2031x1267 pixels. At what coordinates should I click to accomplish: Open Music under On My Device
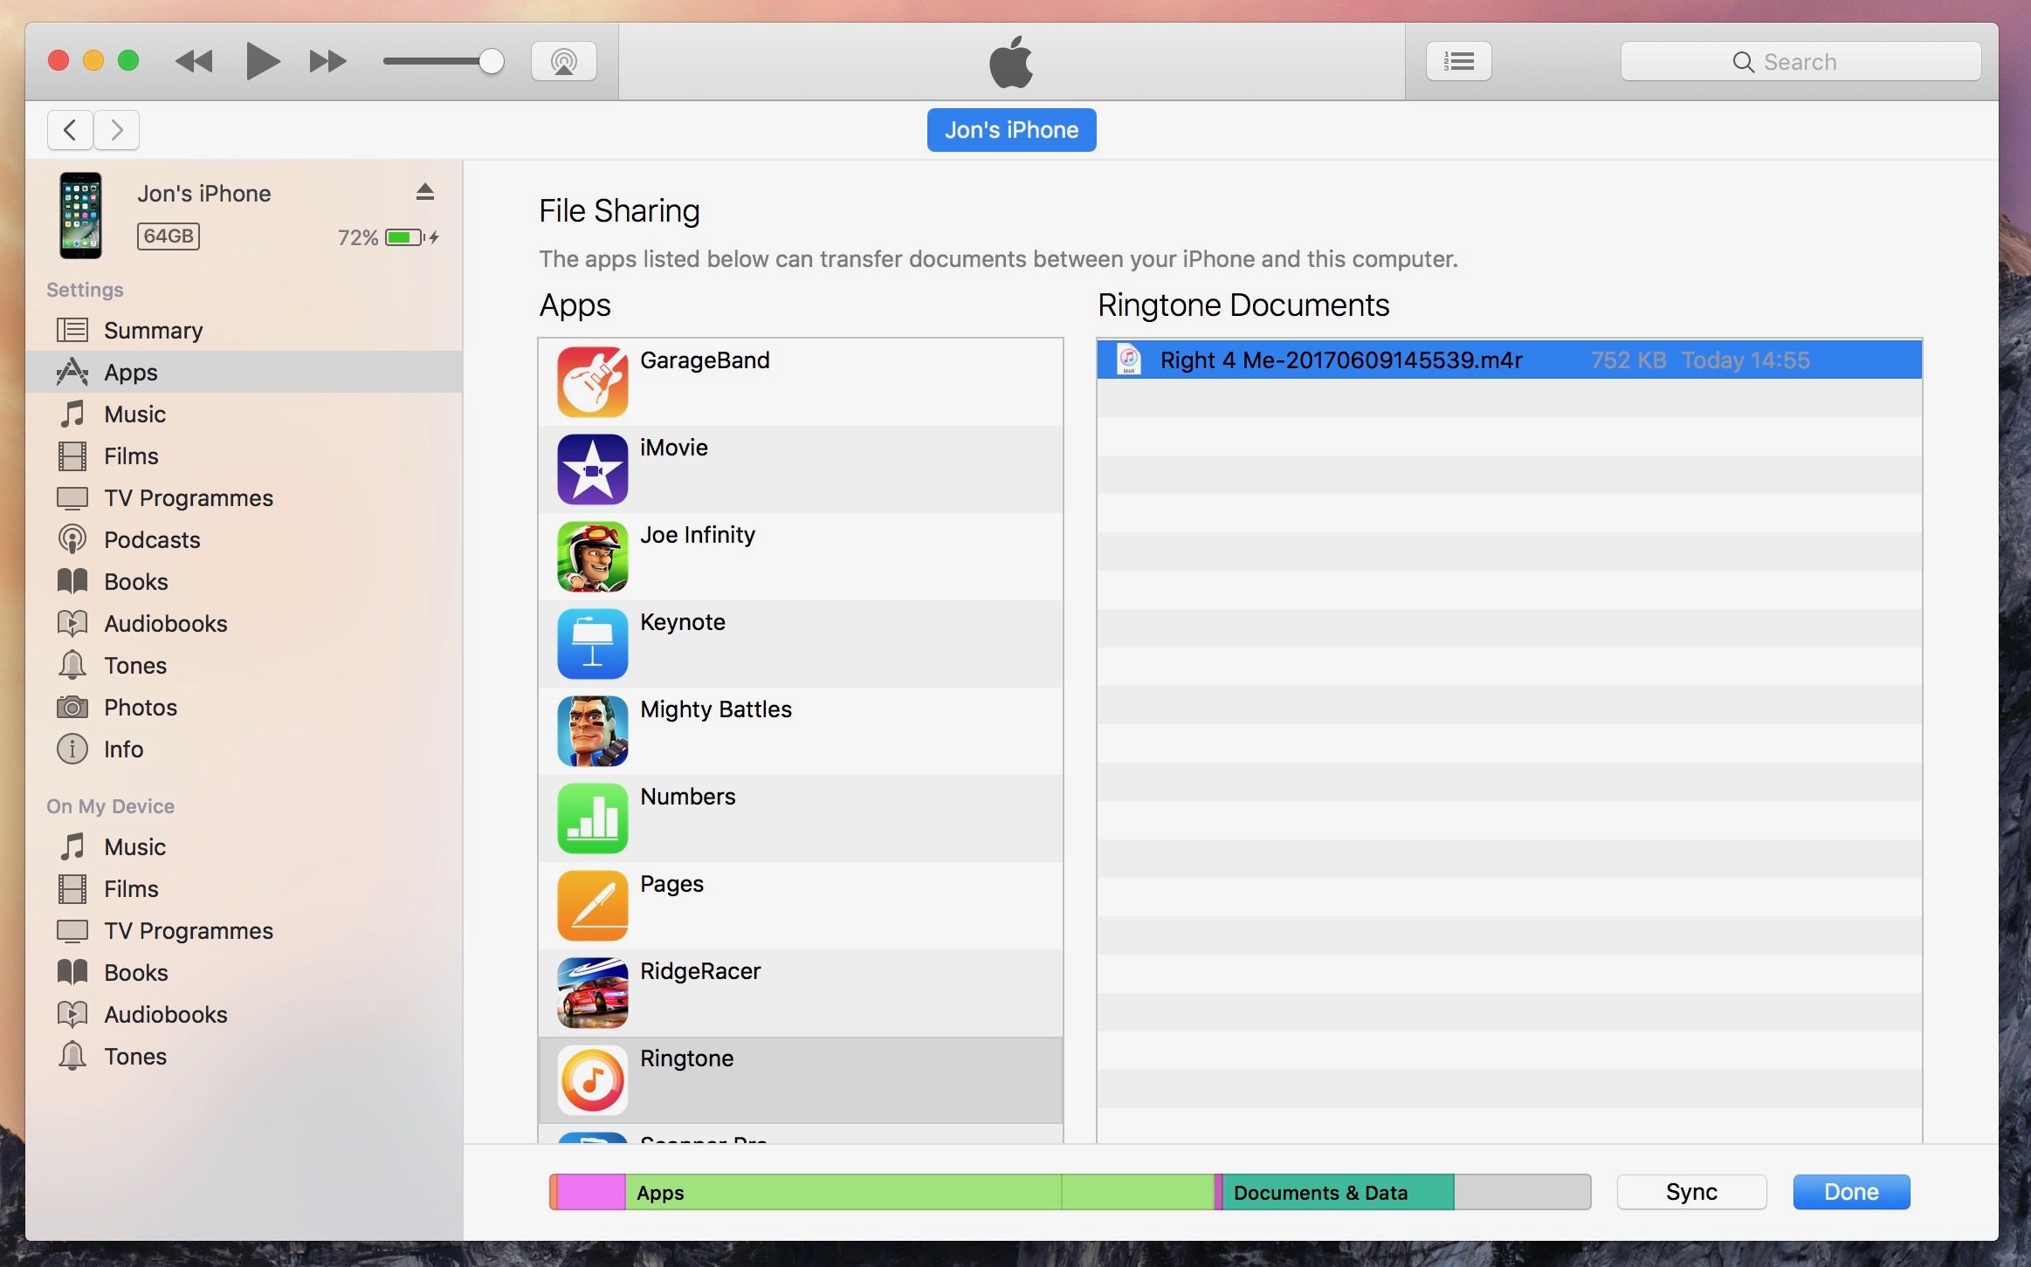coord(244,846)
